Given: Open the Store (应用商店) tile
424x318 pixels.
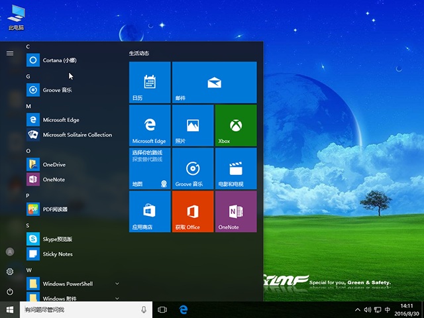Looking at the screenshot, I should (x=150, y=211).
